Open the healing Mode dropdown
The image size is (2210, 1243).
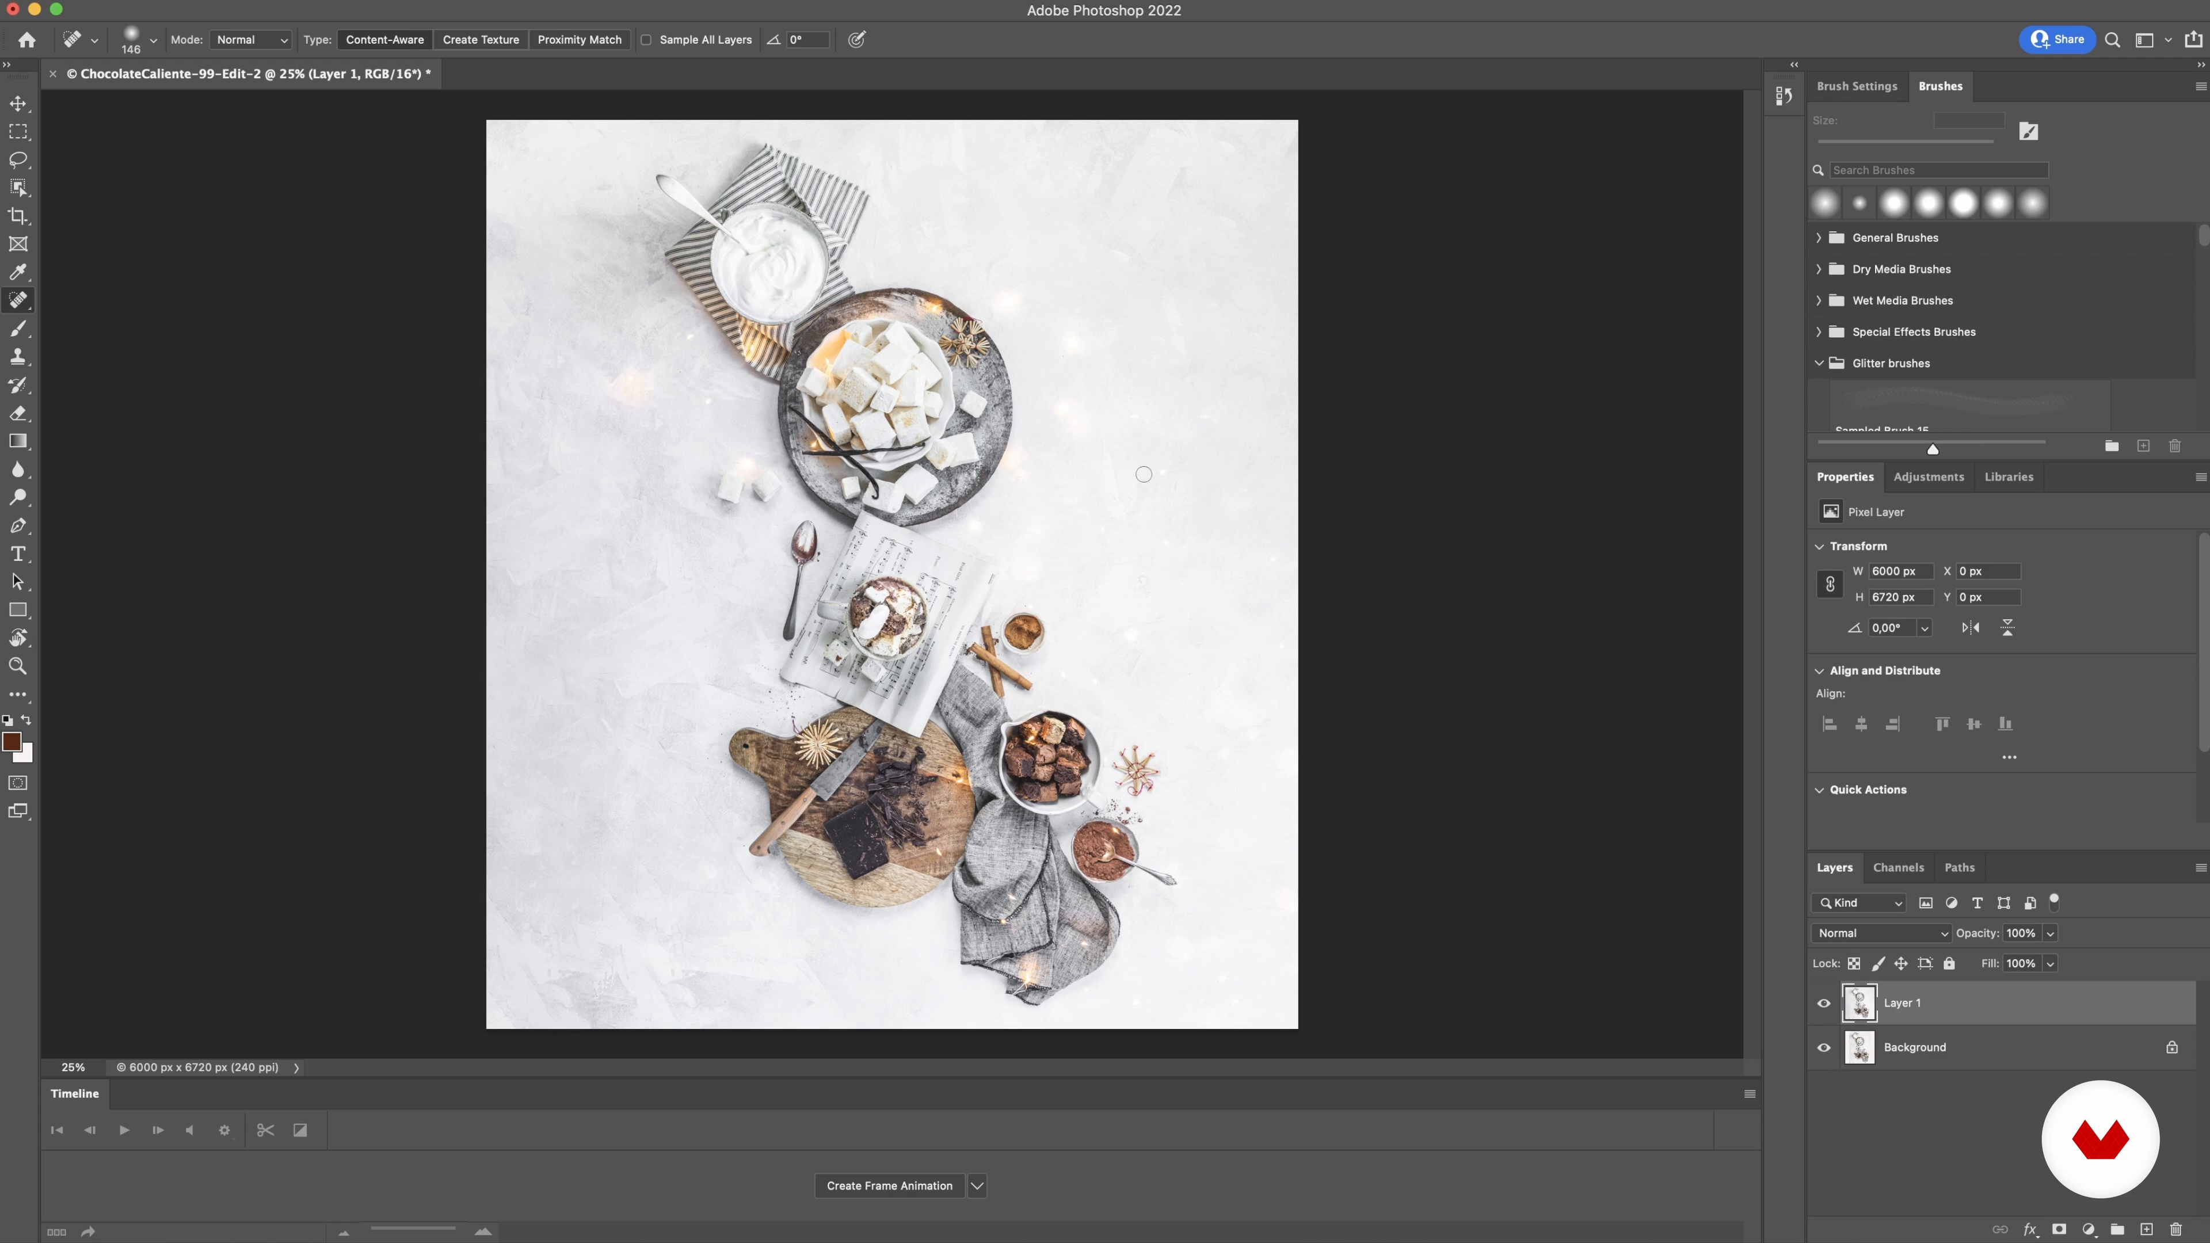pos(252,40)
